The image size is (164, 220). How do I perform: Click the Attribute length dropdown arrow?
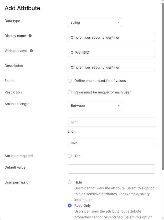[119, 106]
